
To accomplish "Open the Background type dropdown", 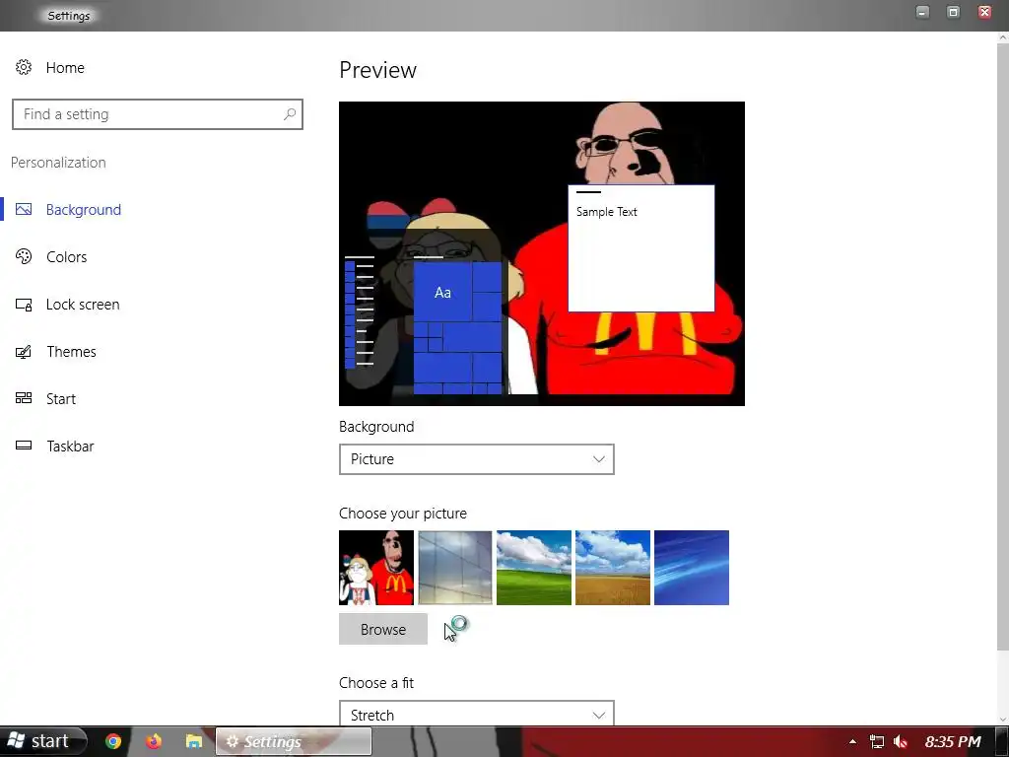I will point(476,459).
